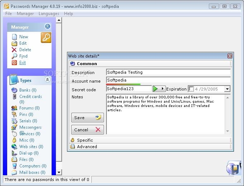Viewport: 244px width, 186px height.
Task: Select Dial up (0) type
Action: (x=29, y=153)
